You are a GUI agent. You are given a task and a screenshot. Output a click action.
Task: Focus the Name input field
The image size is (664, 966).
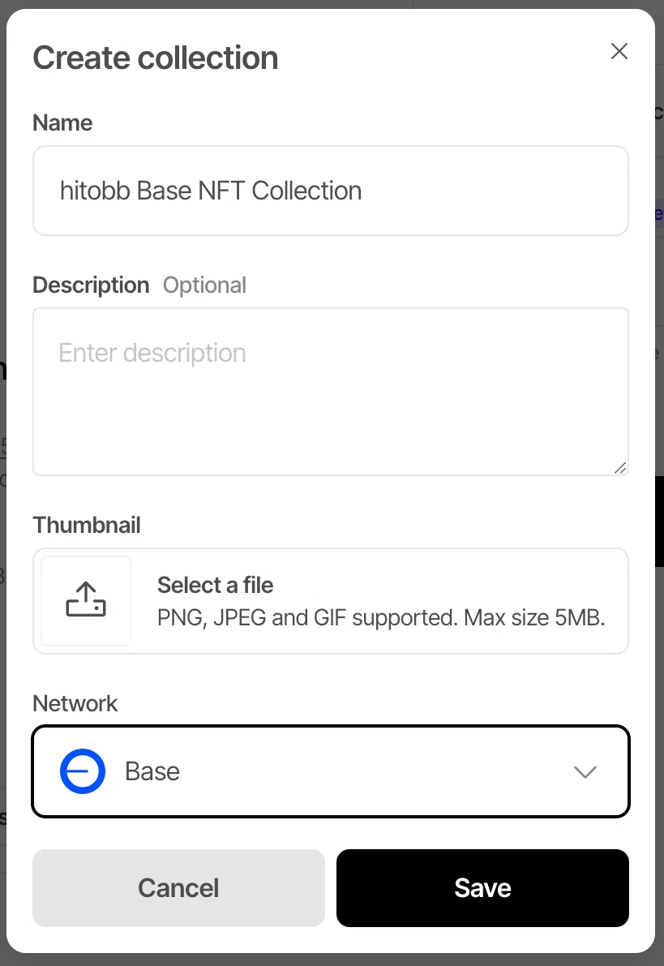click(x=331, y=191)
